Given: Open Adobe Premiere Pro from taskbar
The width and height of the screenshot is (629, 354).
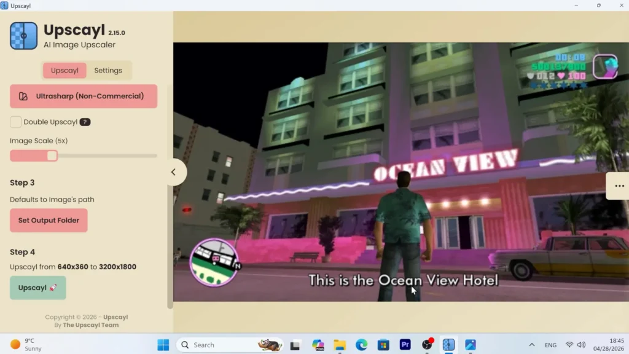Looking at the screenshot, I should [405, 345].
